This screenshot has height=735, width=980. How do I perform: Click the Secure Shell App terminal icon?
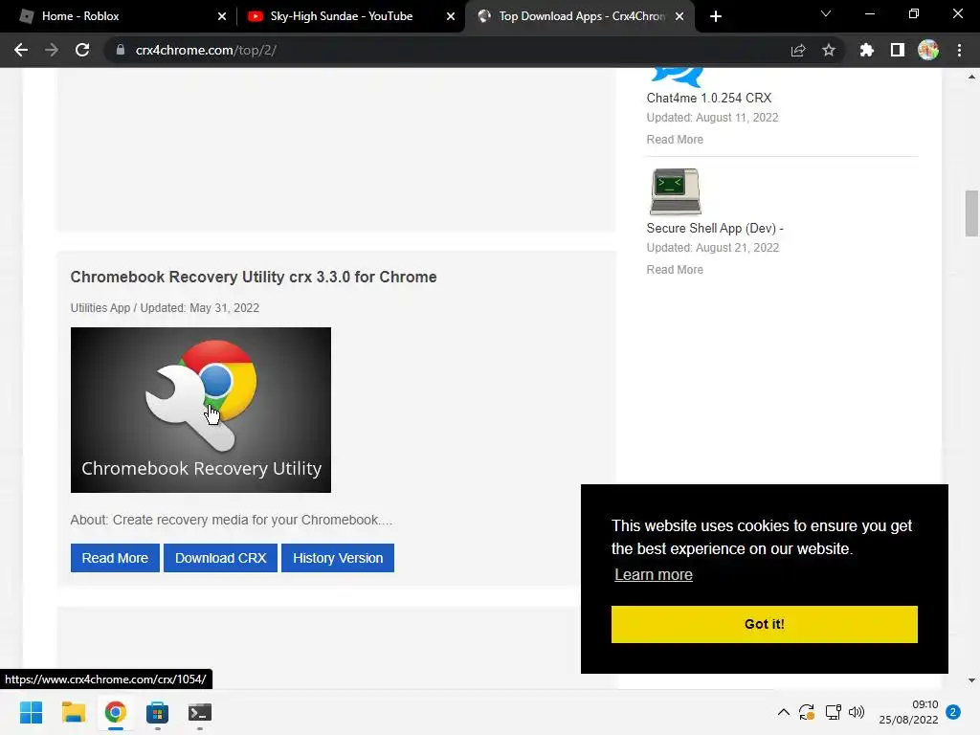click(675, 191)
